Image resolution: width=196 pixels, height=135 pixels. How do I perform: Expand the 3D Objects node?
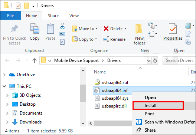click(x=7, y=95)
